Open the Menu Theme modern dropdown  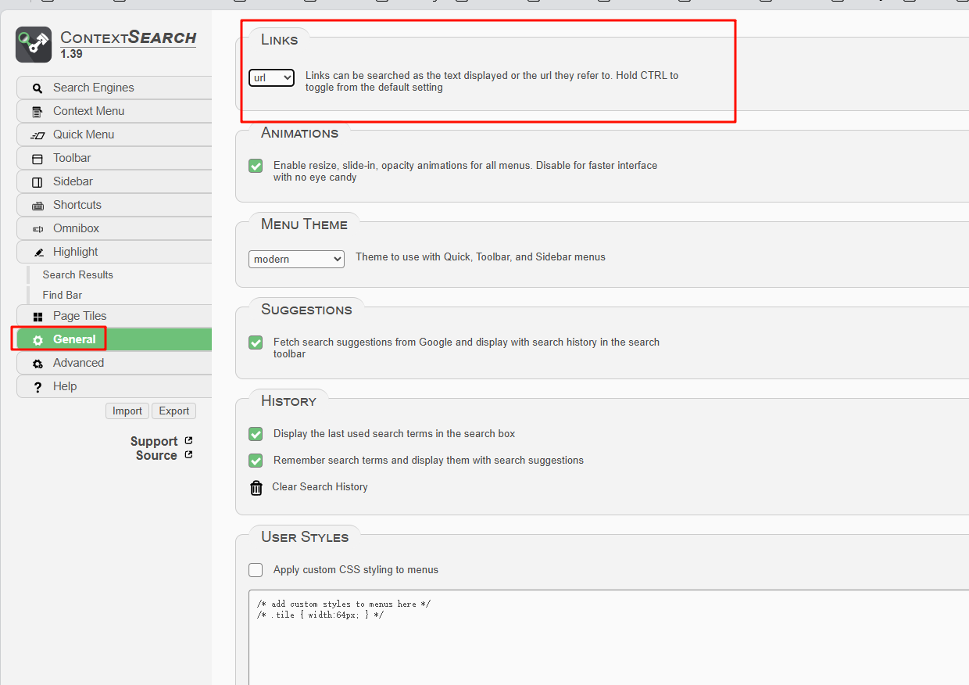[296, 259]
